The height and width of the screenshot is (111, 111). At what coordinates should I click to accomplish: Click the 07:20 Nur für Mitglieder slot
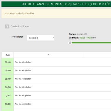click(63, 104)
